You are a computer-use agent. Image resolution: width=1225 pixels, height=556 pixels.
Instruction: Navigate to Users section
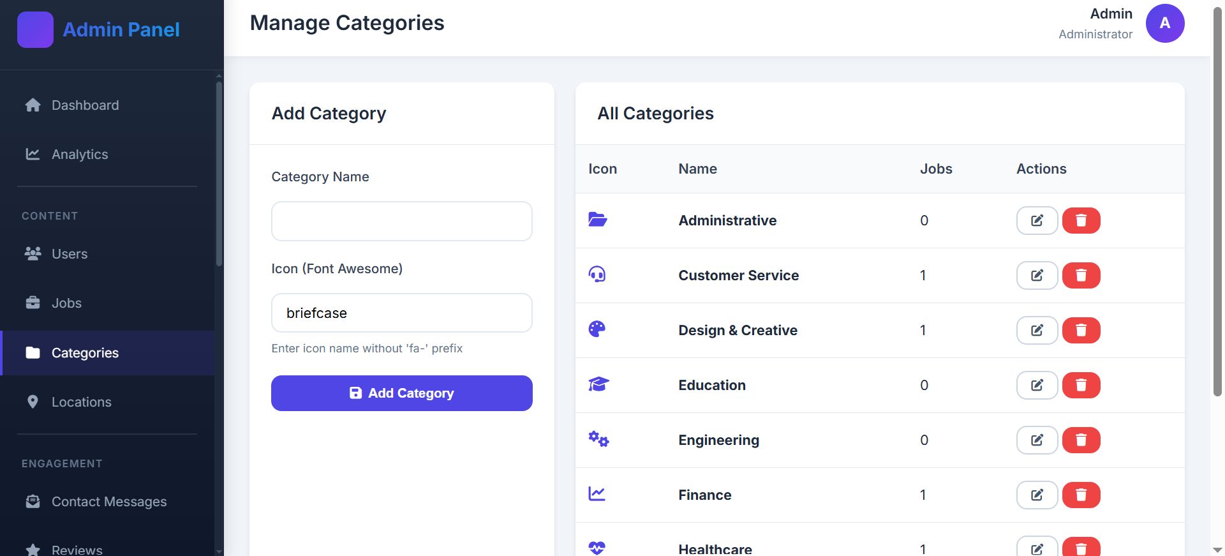(70, 254)
